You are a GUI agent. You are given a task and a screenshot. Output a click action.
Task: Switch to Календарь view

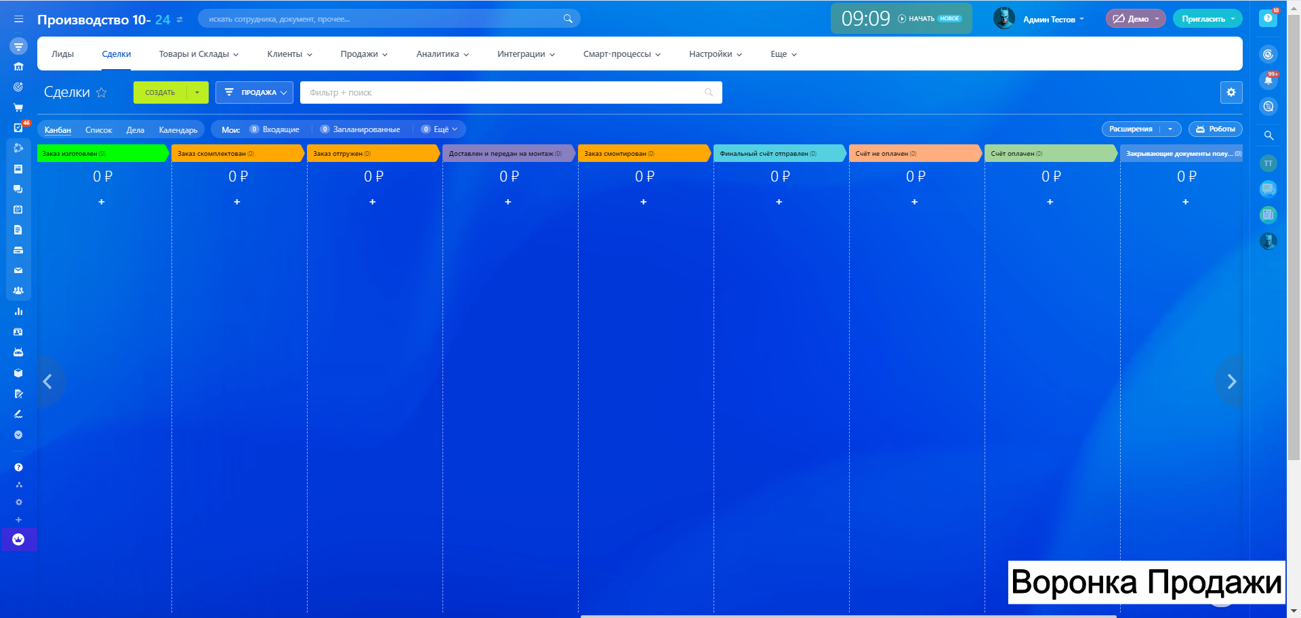(178, 129)
